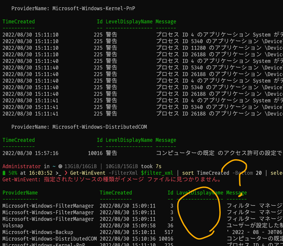Click the TimeCreated header of the Kernel-PnP table
This screenshot has height=246, width=283.
tap(19, 22)
